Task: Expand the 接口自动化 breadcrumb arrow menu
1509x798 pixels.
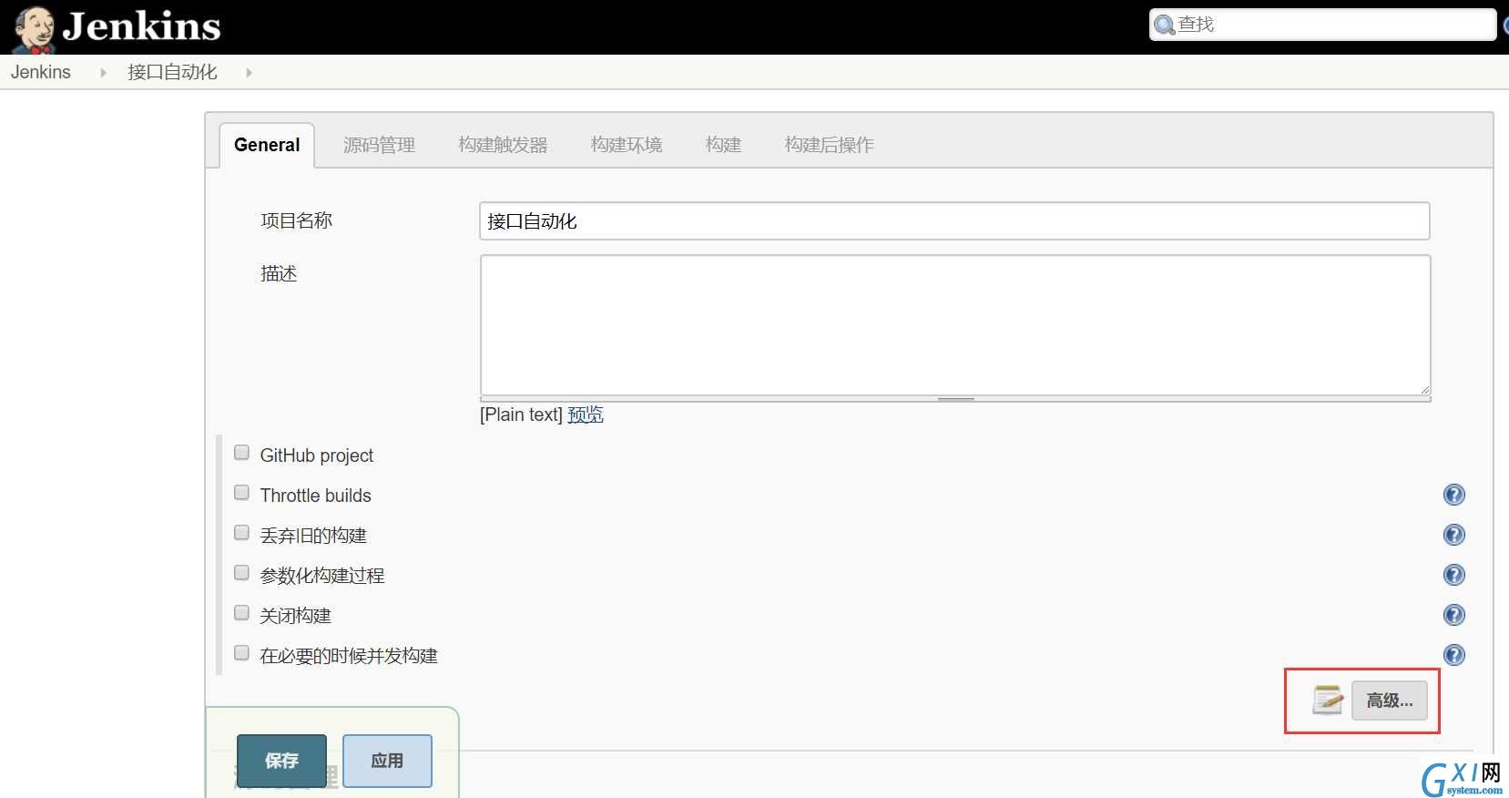Action: [x=249, y=73]
